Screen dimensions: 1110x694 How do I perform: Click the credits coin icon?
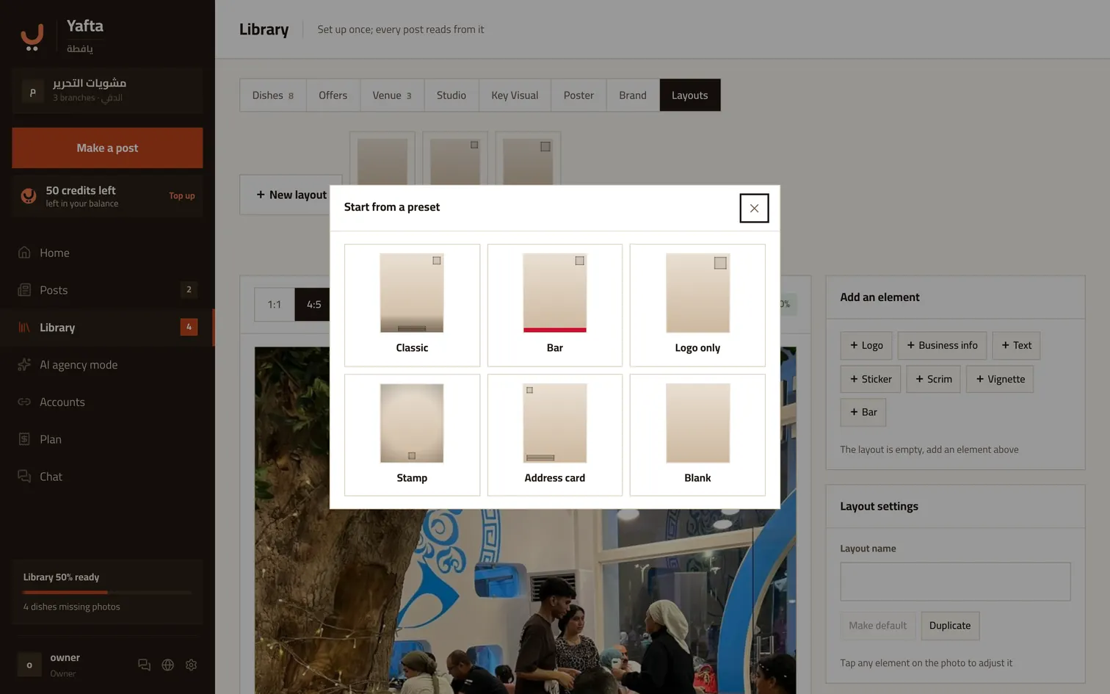[29, 195]
